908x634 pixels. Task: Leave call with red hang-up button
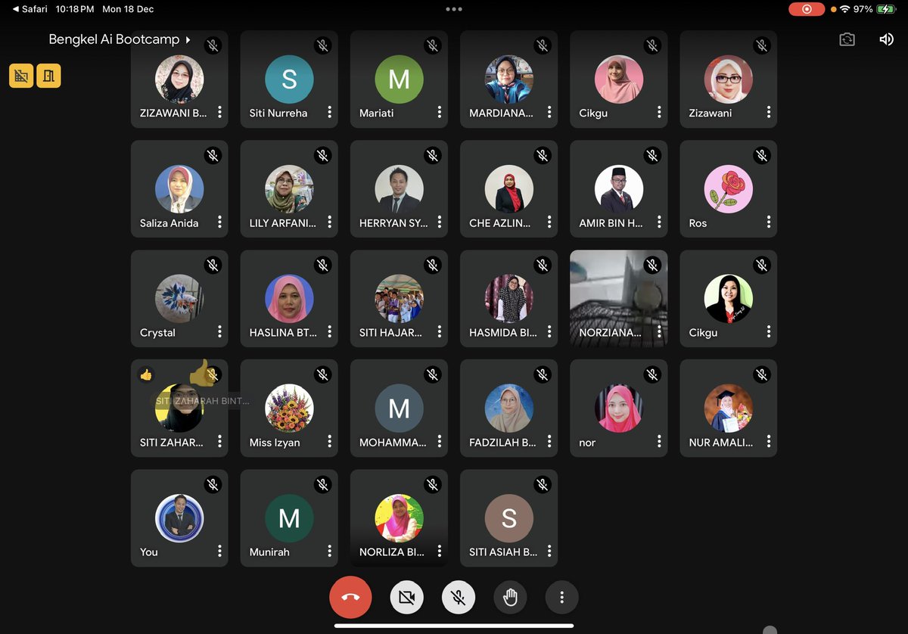pyautogui.click(x=350, y=598)
